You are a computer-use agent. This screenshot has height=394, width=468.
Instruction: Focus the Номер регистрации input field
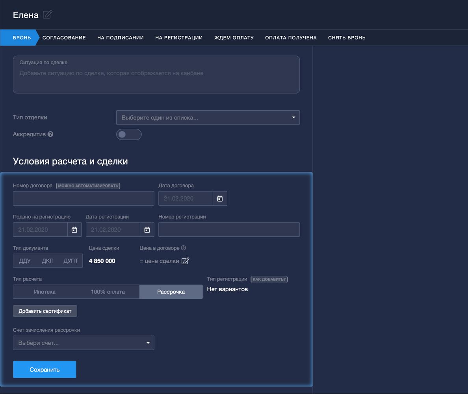point(229,230)
